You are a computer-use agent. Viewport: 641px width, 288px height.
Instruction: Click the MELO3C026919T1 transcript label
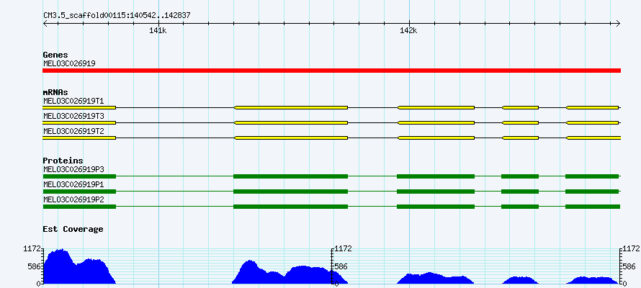[73, 101]
